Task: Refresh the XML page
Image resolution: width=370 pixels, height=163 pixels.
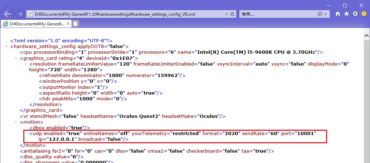Action: click(x=233, y=14)
